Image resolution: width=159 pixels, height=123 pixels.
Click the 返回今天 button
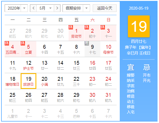click(x=105, y=8)
